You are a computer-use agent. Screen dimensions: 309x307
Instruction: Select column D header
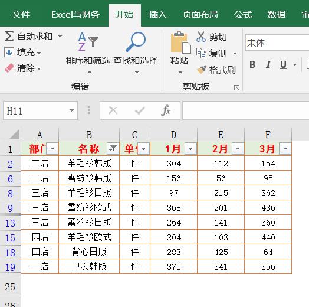(x=173, y=135)
